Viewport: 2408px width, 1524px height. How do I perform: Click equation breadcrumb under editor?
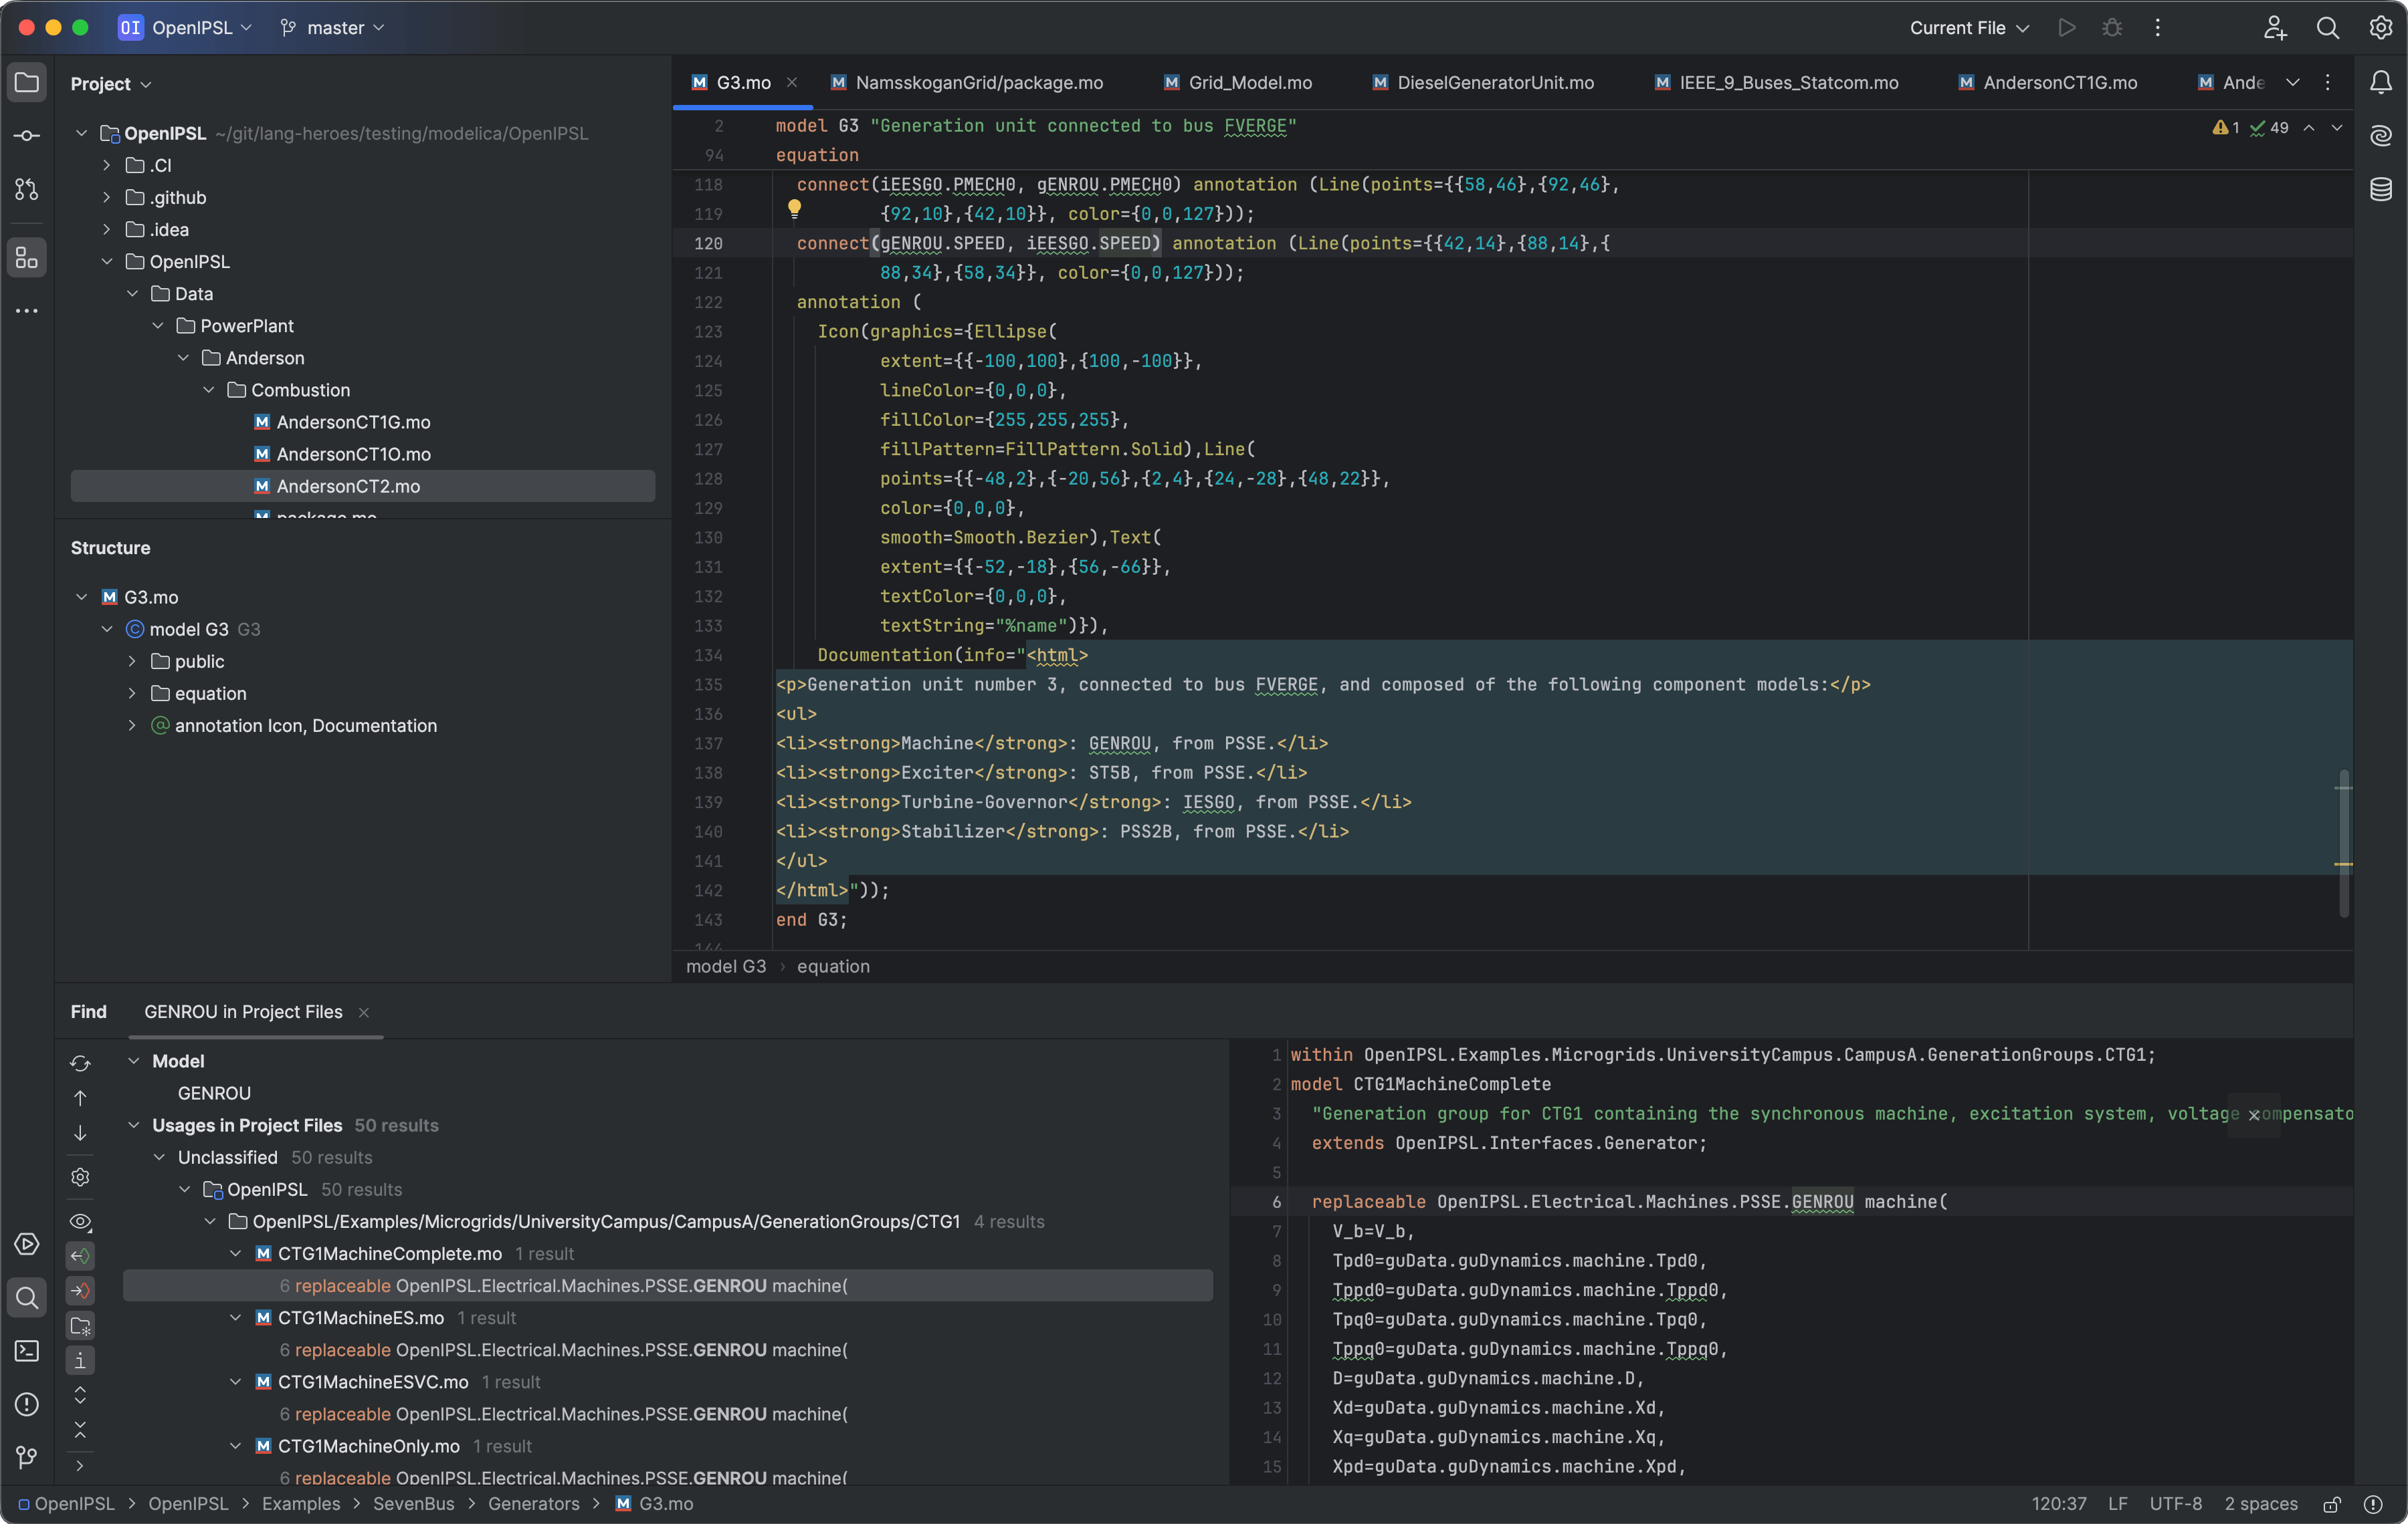(833, 967)
